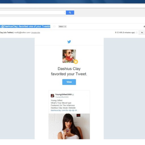
Task: Star the message from Dashius Clay
Action: [137, 33]
